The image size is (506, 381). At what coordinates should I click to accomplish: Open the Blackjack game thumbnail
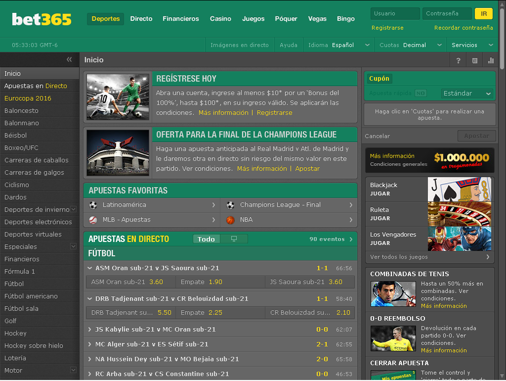460,190
